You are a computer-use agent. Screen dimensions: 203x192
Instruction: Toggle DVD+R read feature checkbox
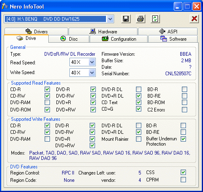pyautogui.click(x=93, y=103)
